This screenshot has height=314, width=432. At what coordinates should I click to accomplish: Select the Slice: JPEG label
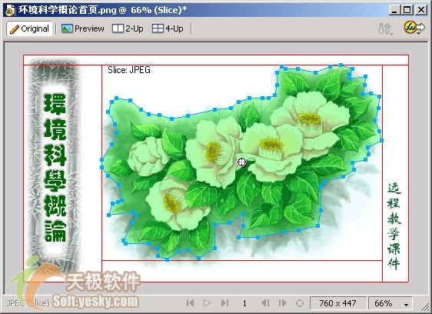[x=129, y=70]
